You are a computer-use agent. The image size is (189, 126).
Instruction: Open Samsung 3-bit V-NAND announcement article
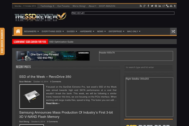[x=66, y=115]
